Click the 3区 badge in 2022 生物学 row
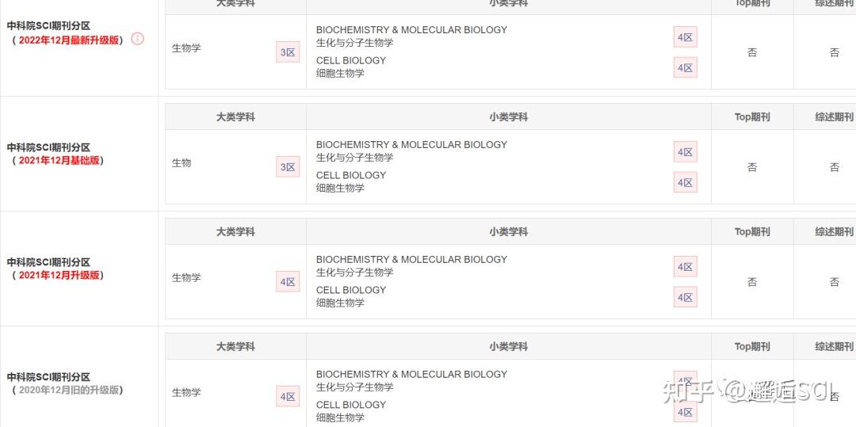The image size is (856, 427). [x=288, y=52]
